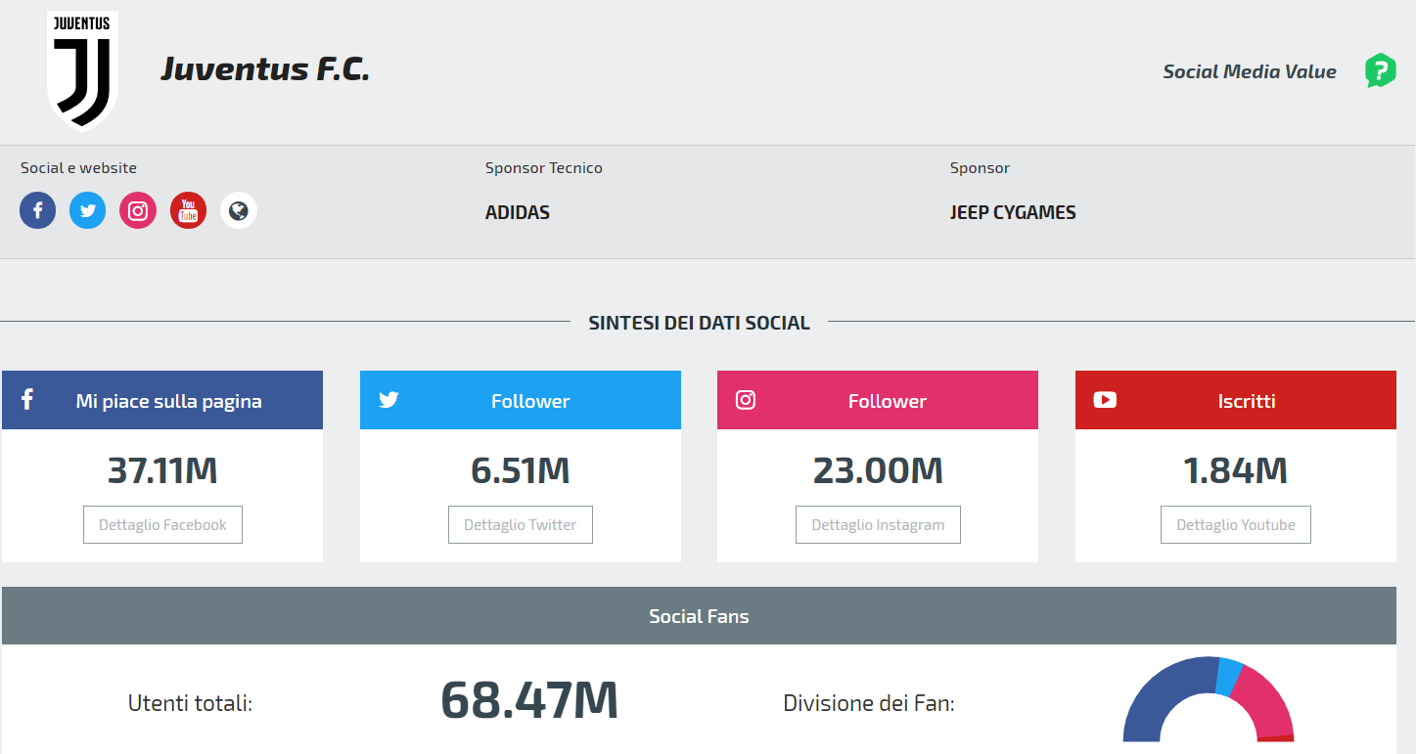Open the Facebook social icon link
The height and width of the screenshot is (754, 1416).
tap(37, 210)
